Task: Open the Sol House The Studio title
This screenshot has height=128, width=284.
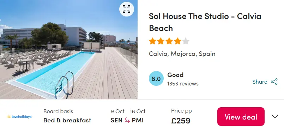Action: coord(205,22)
